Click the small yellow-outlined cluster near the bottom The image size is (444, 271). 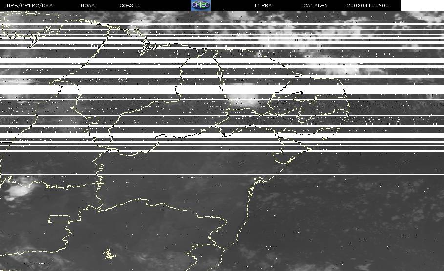109,254
